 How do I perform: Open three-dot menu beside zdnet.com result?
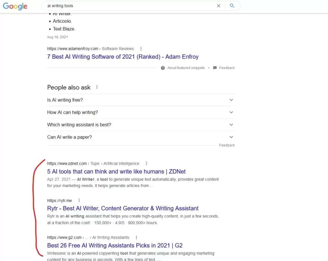click(146, 163)
